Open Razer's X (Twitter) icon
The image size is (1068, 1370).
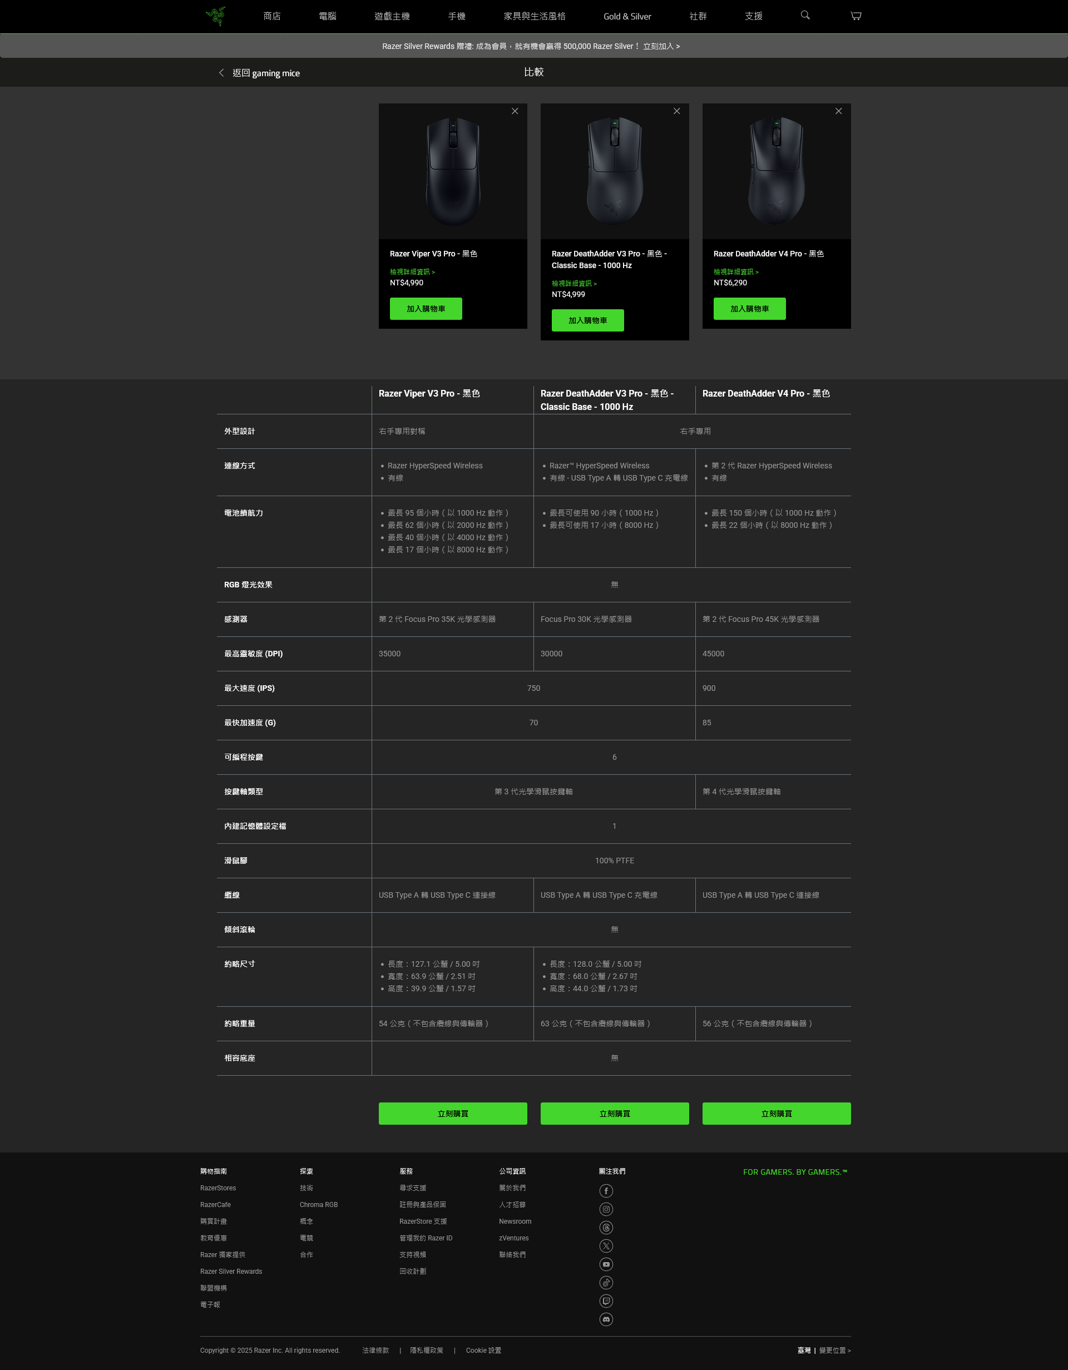point(606,1246)
